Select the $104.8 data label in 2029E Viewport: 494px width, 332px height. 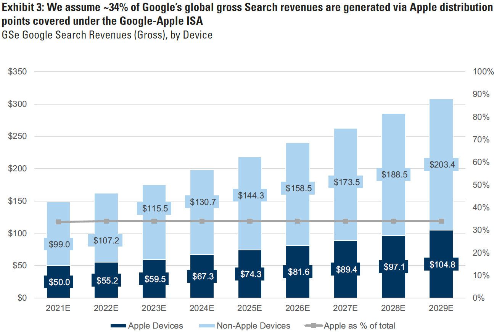(441, 264)
